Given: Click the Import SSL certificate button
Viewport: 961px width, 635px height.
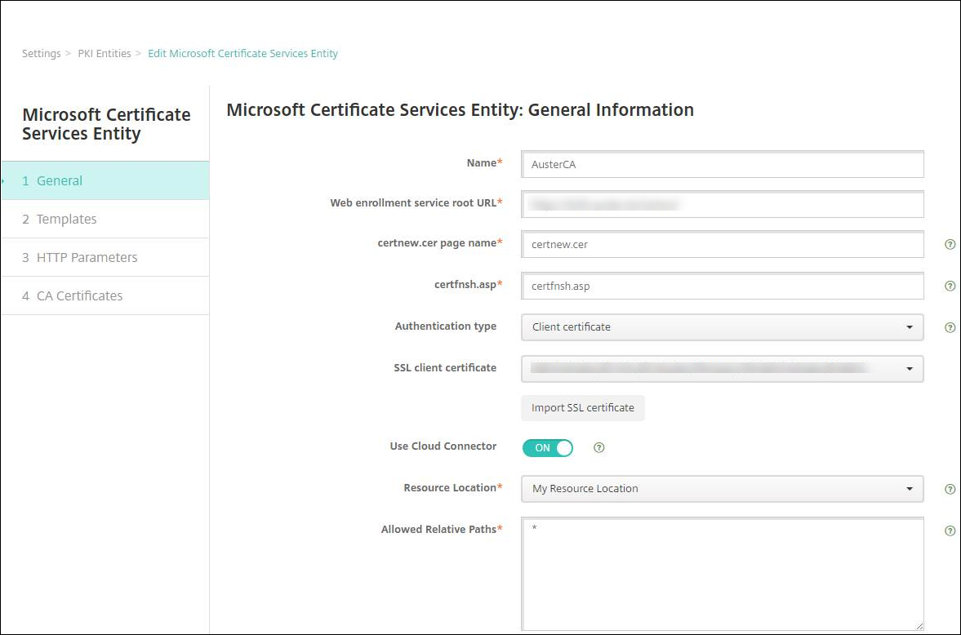Looking at the screenshot, I should tap(582, 407).
